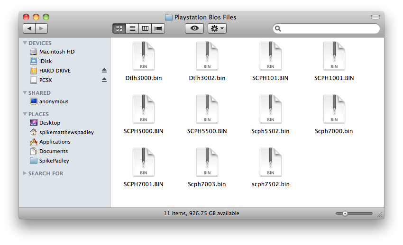403x245 pixels.
Task: Expand the SEARCH FOR sidebar section
Action: [25, 173]
